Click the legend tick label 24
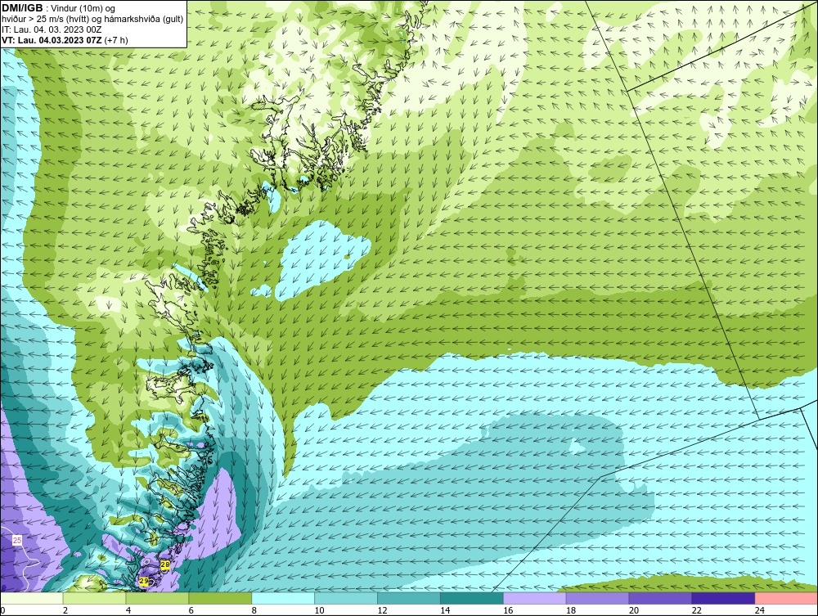This screenshot has width=818, height=616. coord(760,610)
